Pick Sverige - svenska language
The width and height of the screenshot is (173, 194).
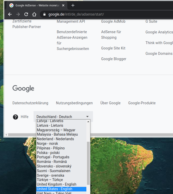coord(61,175)
